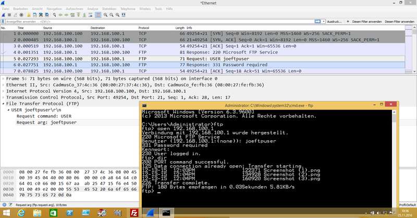Open FileZilla from the taskbar
Image resolution: width=417 pixels, height=218 pixels.
pos(134,212)
